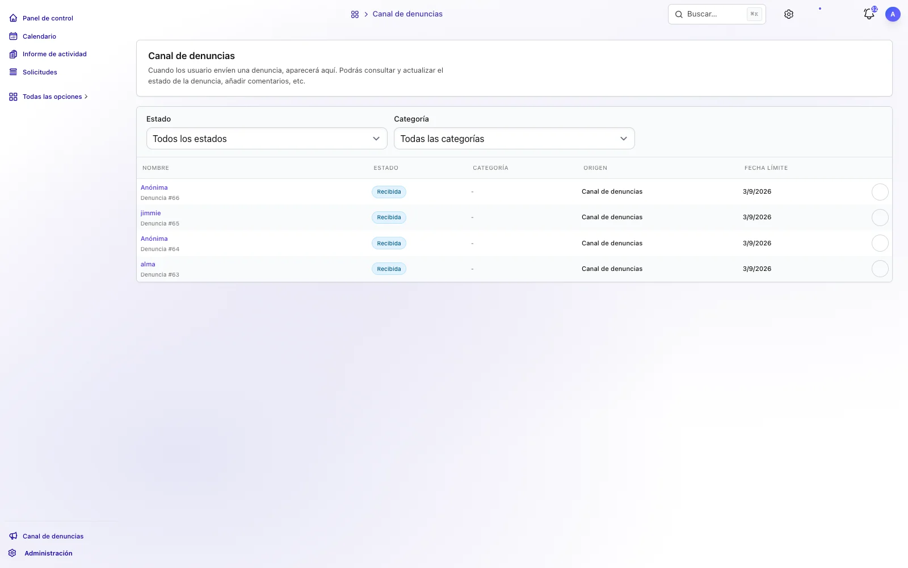Image resolution: width=908 pixels, height=568 pixels.
Task: Click the text Denuncia #64
Action: [x=160, y=249]
